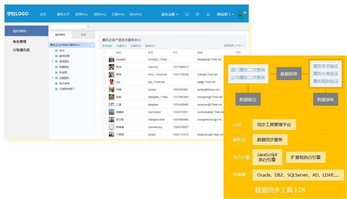Click the 学校LOGO brand text
Image resolution: width=347 pixels, height=199 pixels.
[17, 14]
